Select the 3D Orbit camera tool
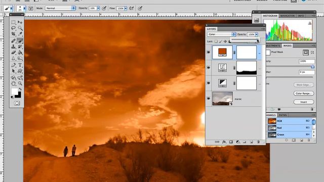This screenshot has width=324, height=182. coord(20,78)
